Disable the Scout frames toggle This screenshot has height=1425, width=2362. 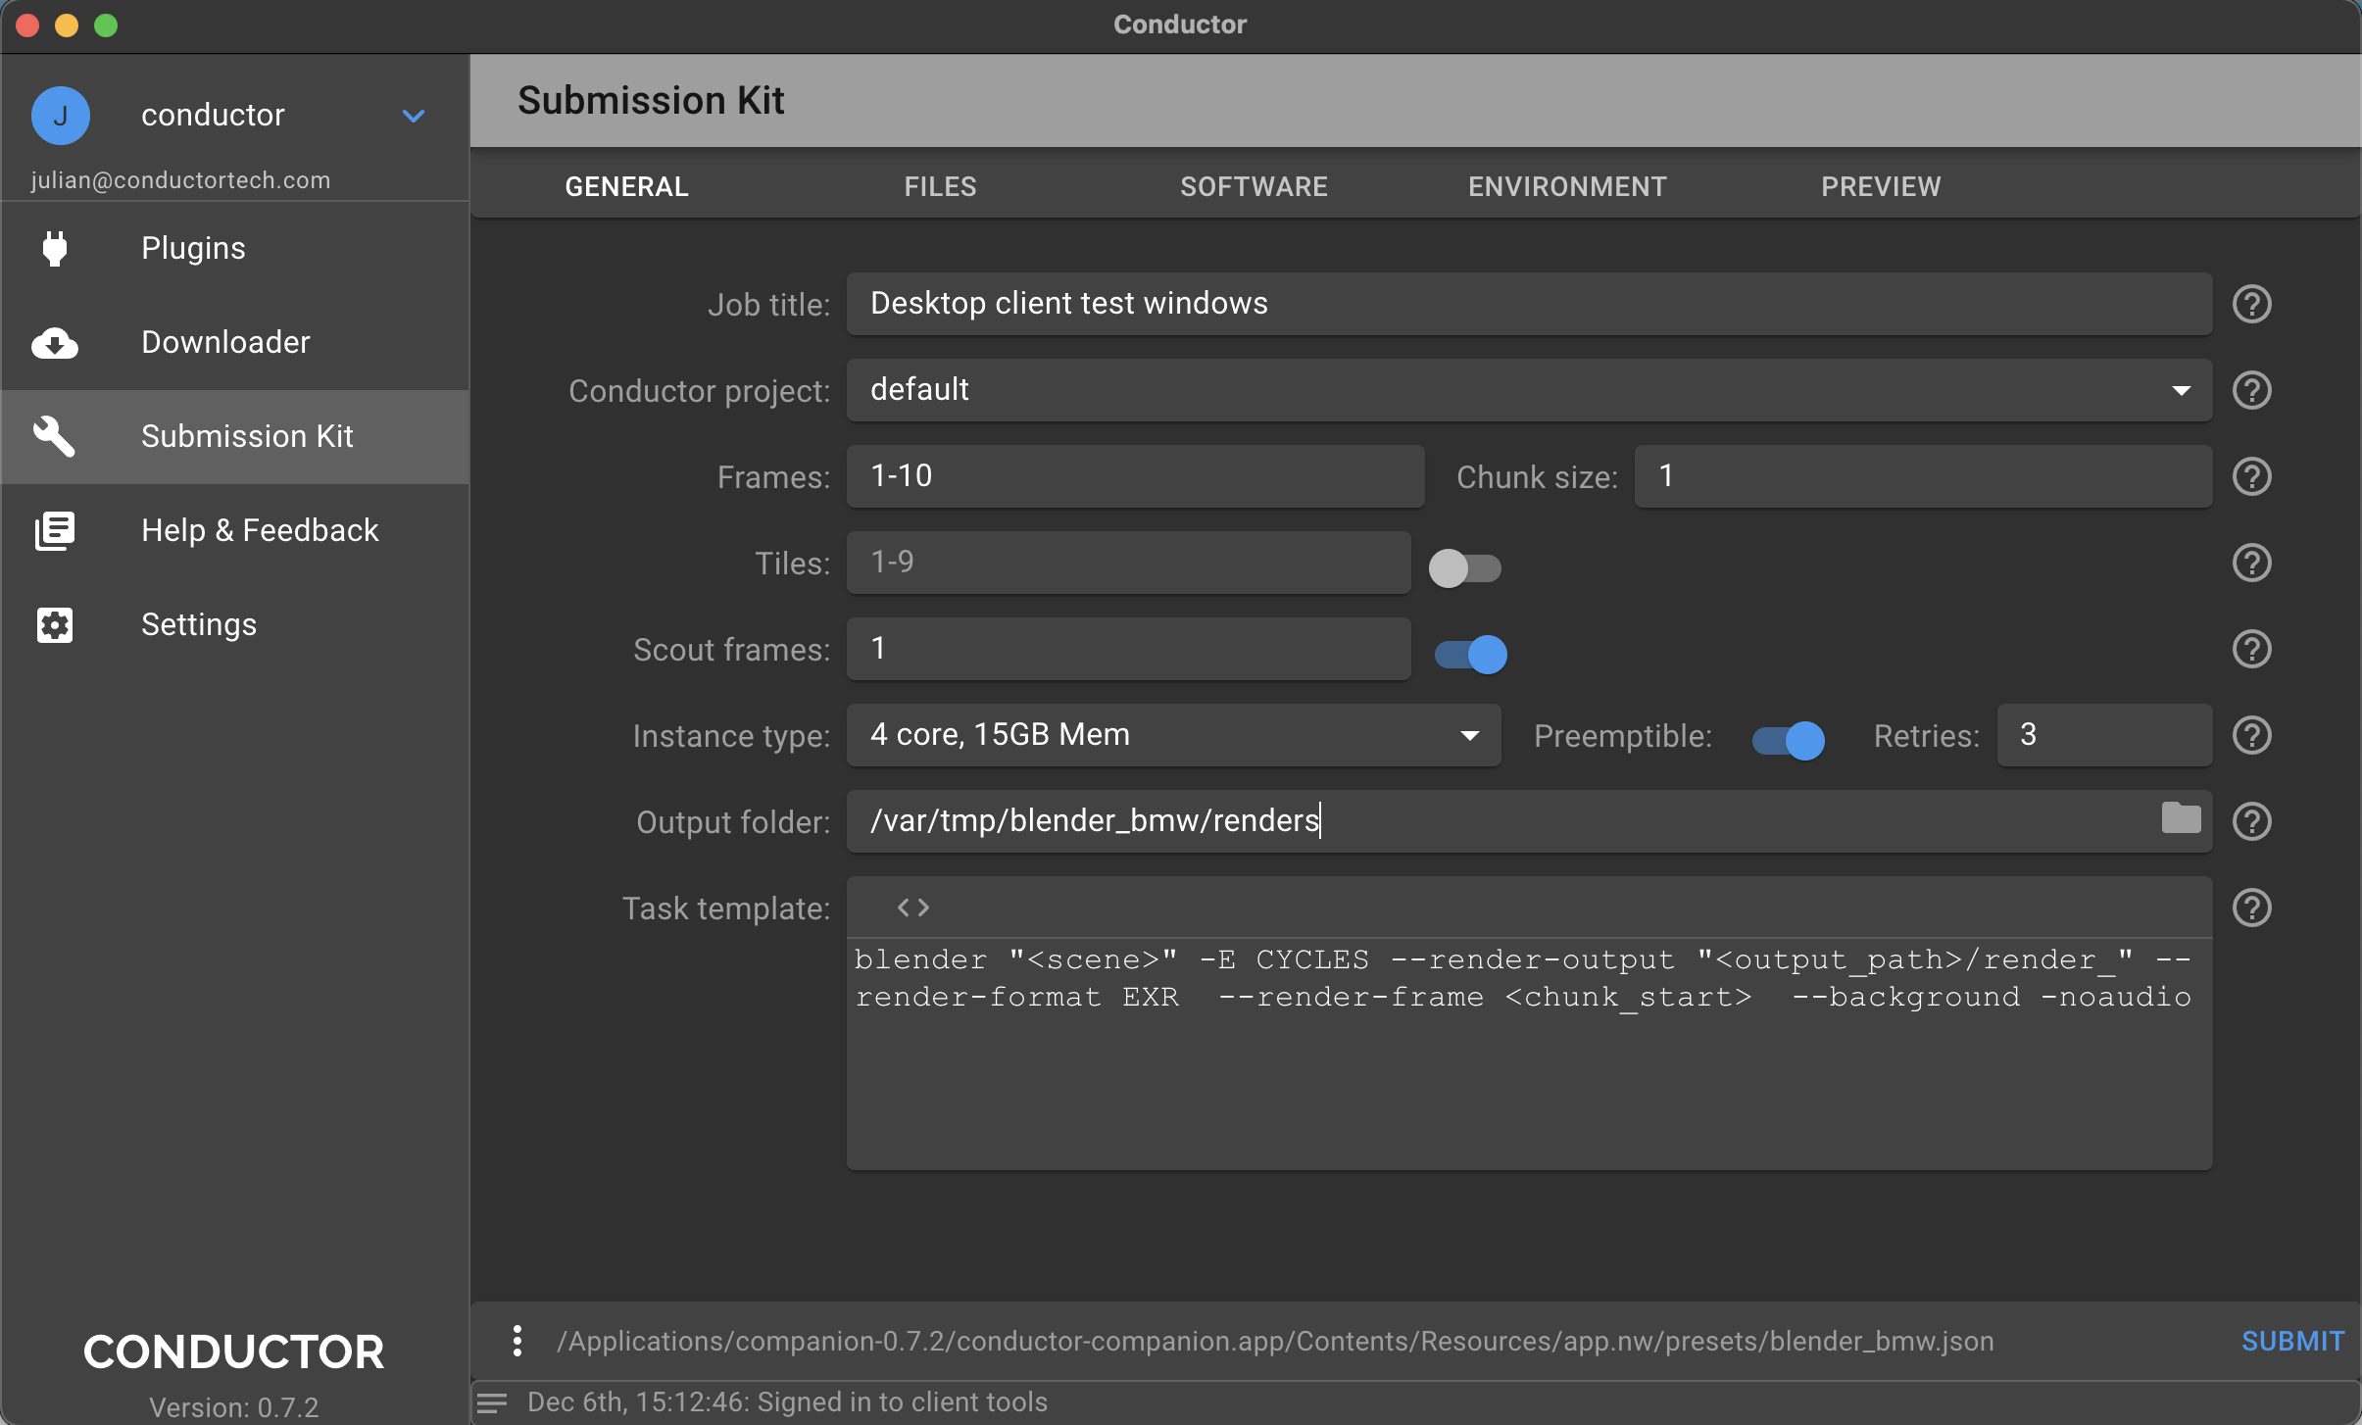click(x=1470, y=654)
